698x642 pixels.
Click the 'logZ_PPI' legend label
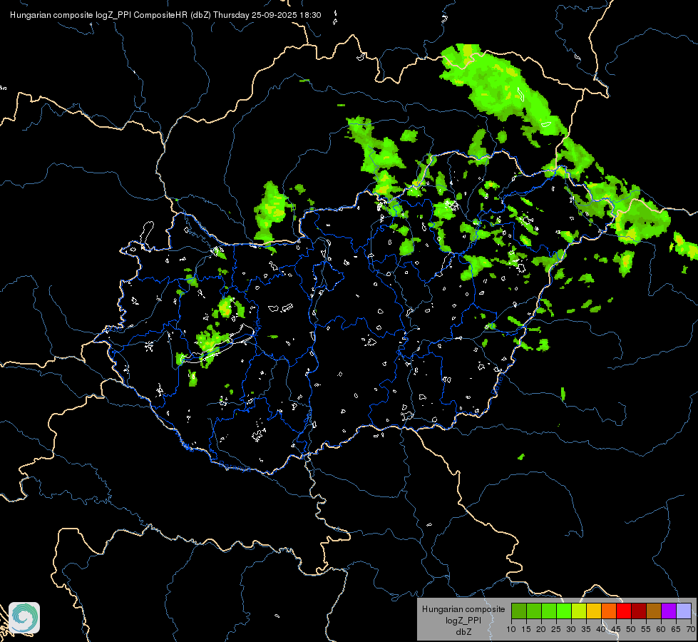click(x=463, y=621)
